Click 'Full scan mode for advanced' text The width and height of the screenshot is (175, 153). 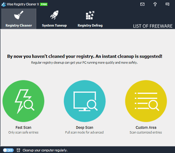[84, 132]
